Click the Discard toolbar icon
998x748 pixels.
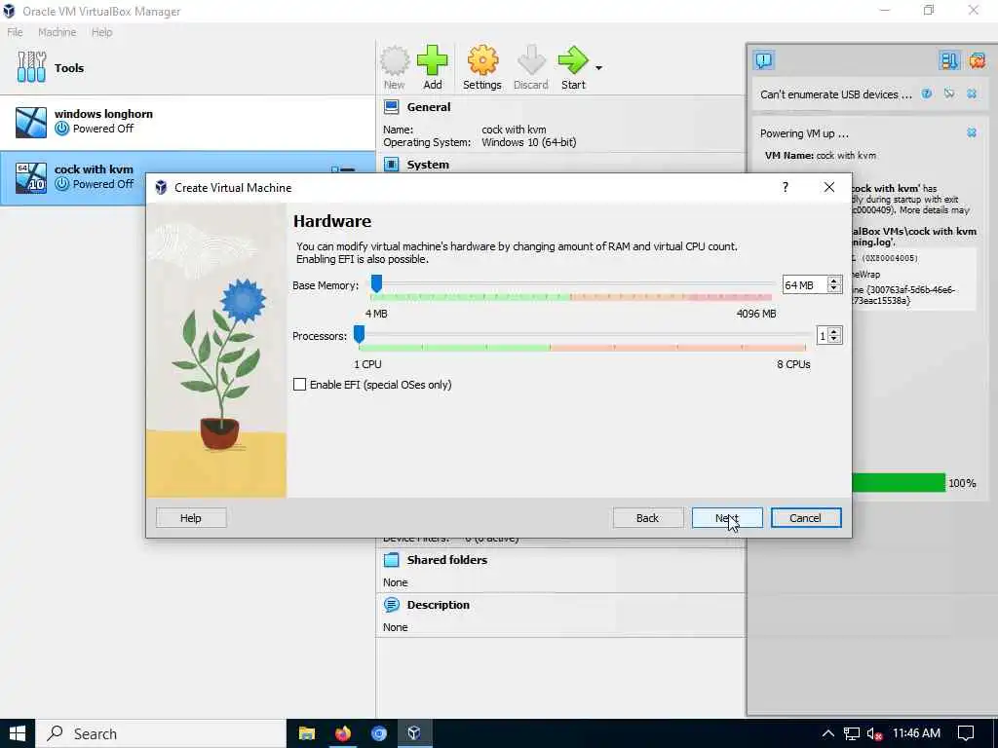pyautogui.click(x=531, y=61)
